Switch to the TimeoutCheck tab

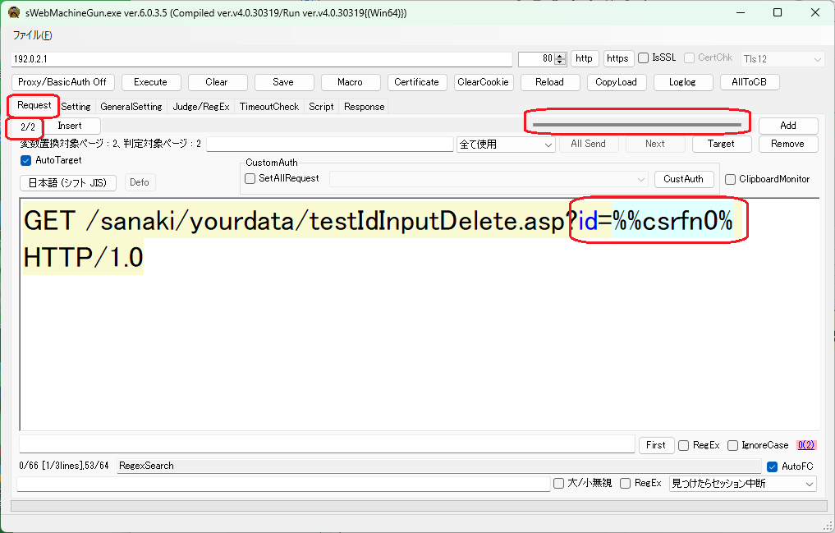tap(269, 107)
